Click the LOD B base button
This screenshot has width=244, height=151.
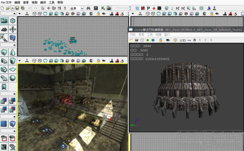(194, 40)
